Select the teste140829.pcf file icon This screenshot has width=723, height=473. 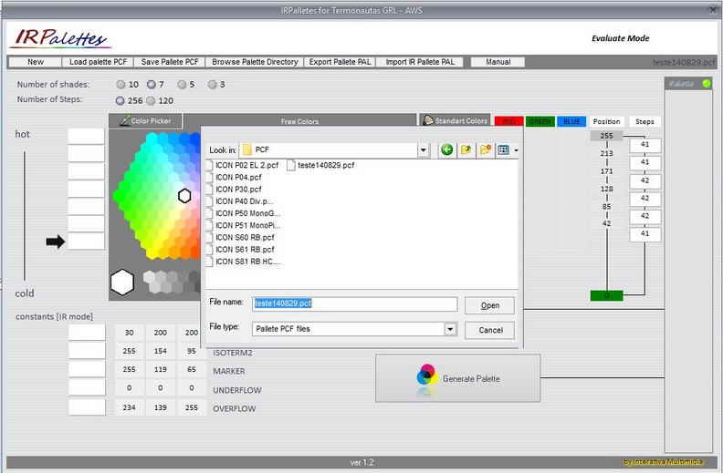(x=291, y=166)
